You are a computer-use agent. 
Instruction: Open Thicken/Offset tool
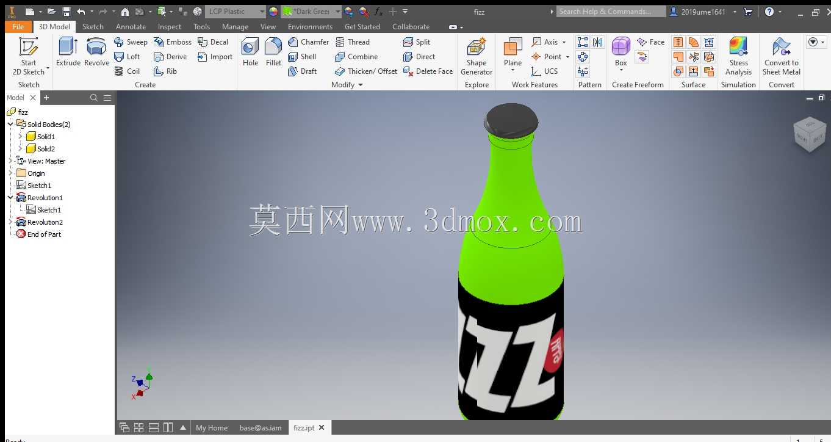(x=366, y=71)
